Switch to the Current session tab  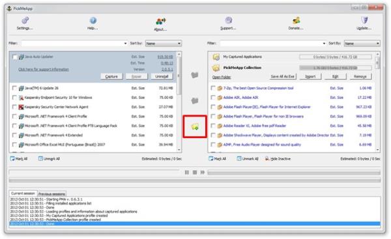(x=23, y=193)
